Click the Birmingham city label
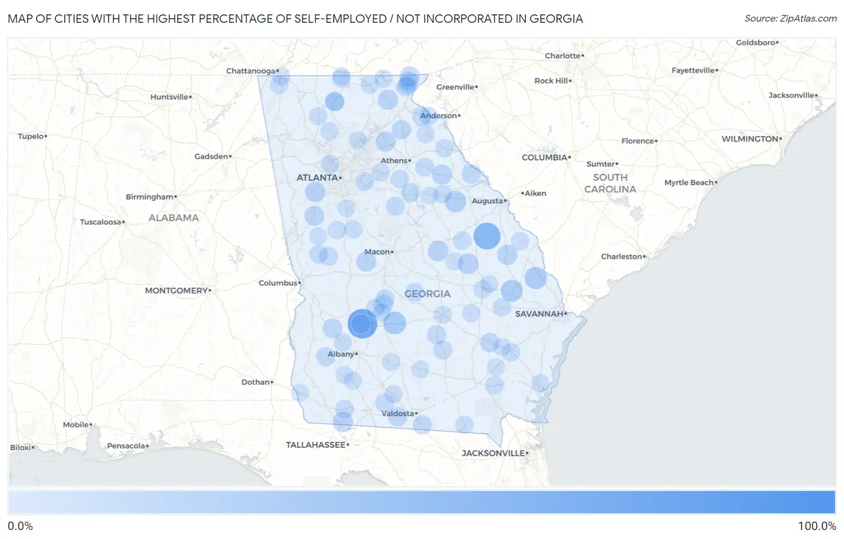 [149, 197]
